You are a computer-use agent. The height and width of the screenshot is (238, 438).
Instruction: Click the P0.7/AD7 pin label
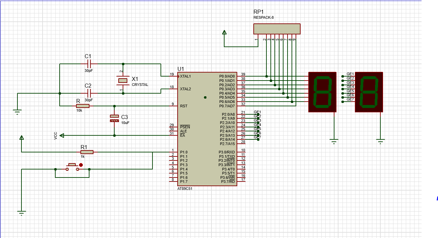point(227,106)
